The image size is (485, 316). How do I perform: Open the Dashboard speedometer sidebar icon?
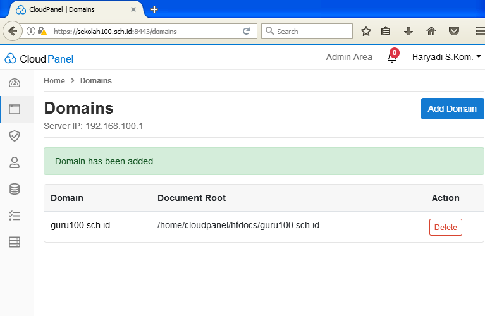(x=14, y=83)
